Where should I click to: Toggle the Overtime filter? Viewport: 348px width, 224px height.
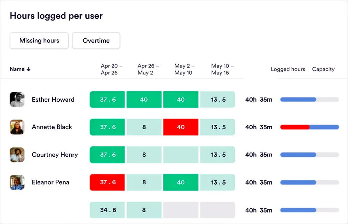[96, 41]
